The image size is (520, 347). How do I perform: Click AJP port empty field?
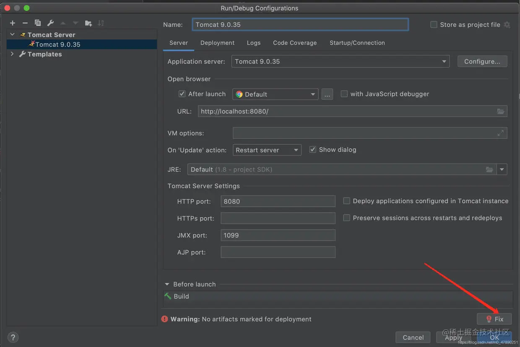point(278,252)
